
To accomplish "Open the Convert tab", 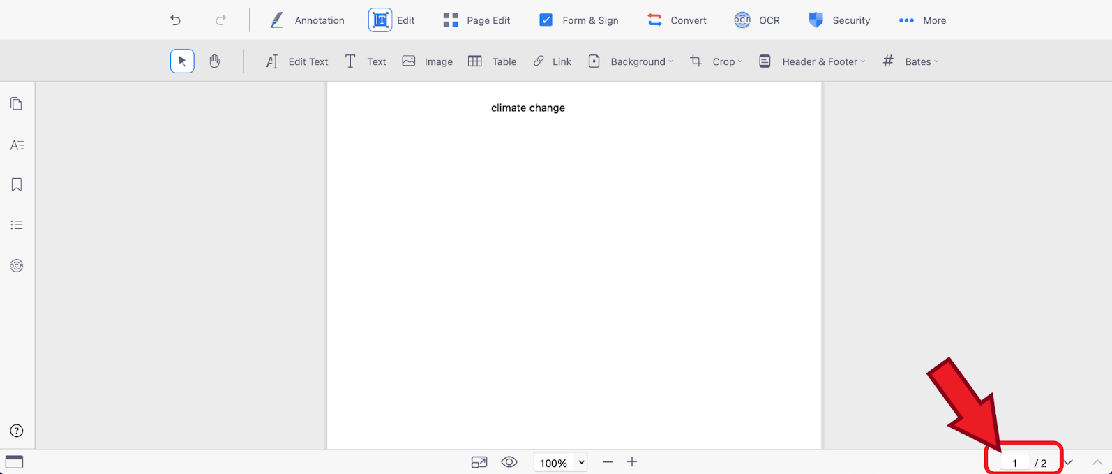I will click(677, 20).
